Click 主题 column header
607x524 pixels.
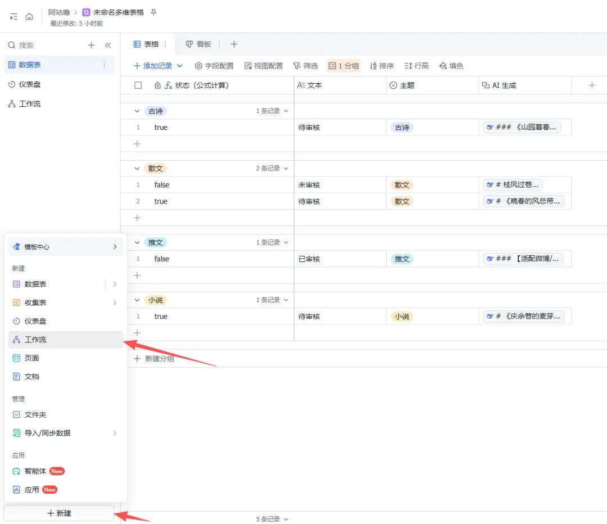[x=432, y=85]
